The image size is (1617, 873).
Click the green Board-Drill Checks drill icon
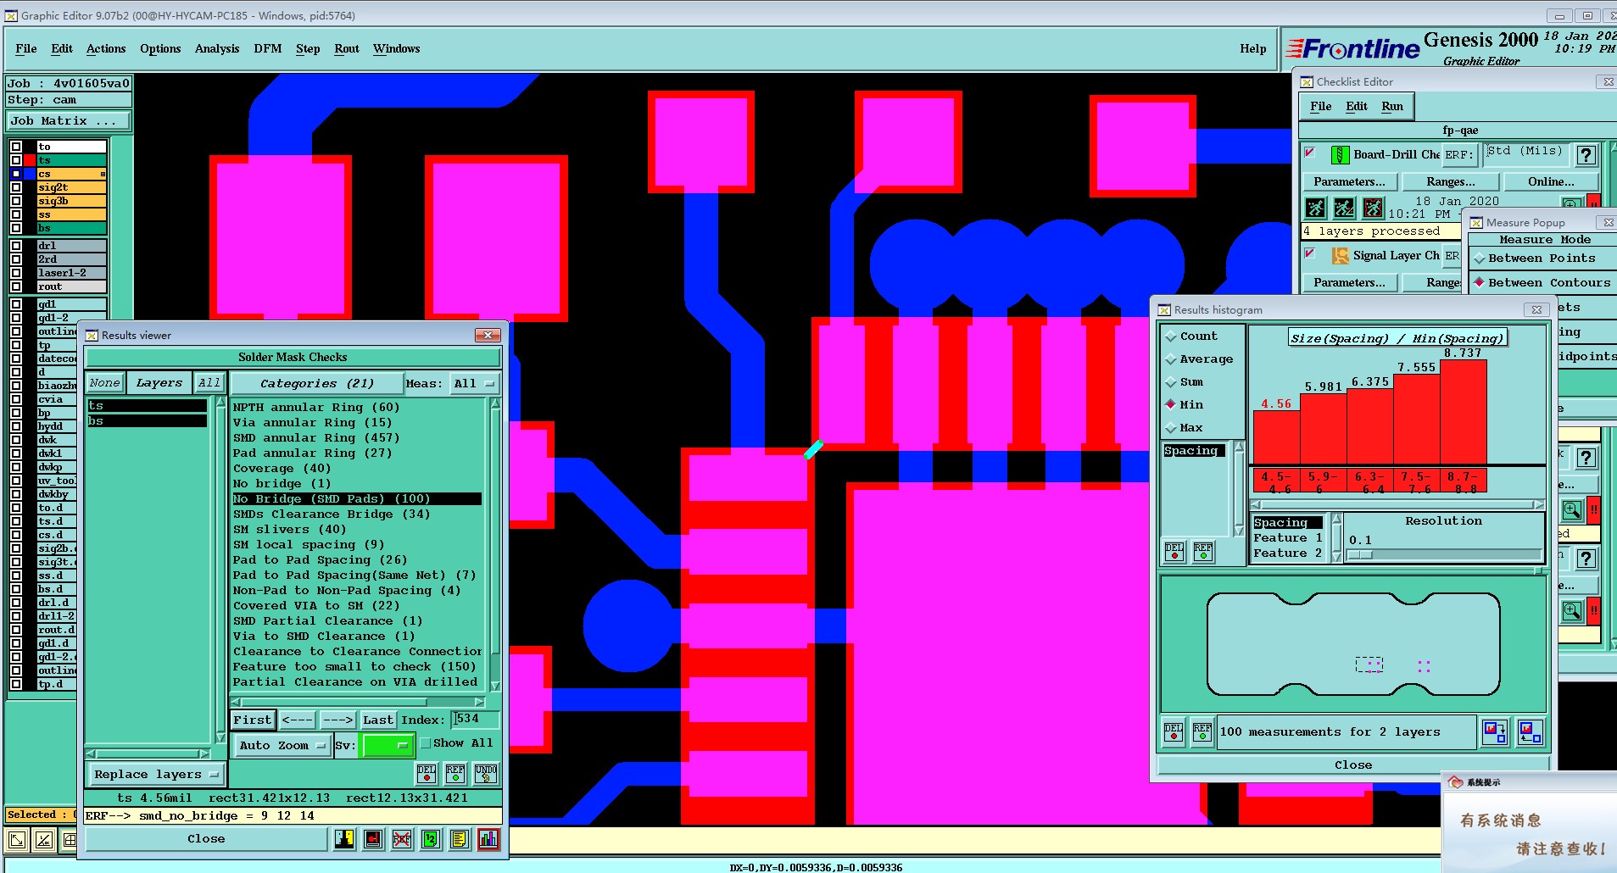tap(1340, 154)
